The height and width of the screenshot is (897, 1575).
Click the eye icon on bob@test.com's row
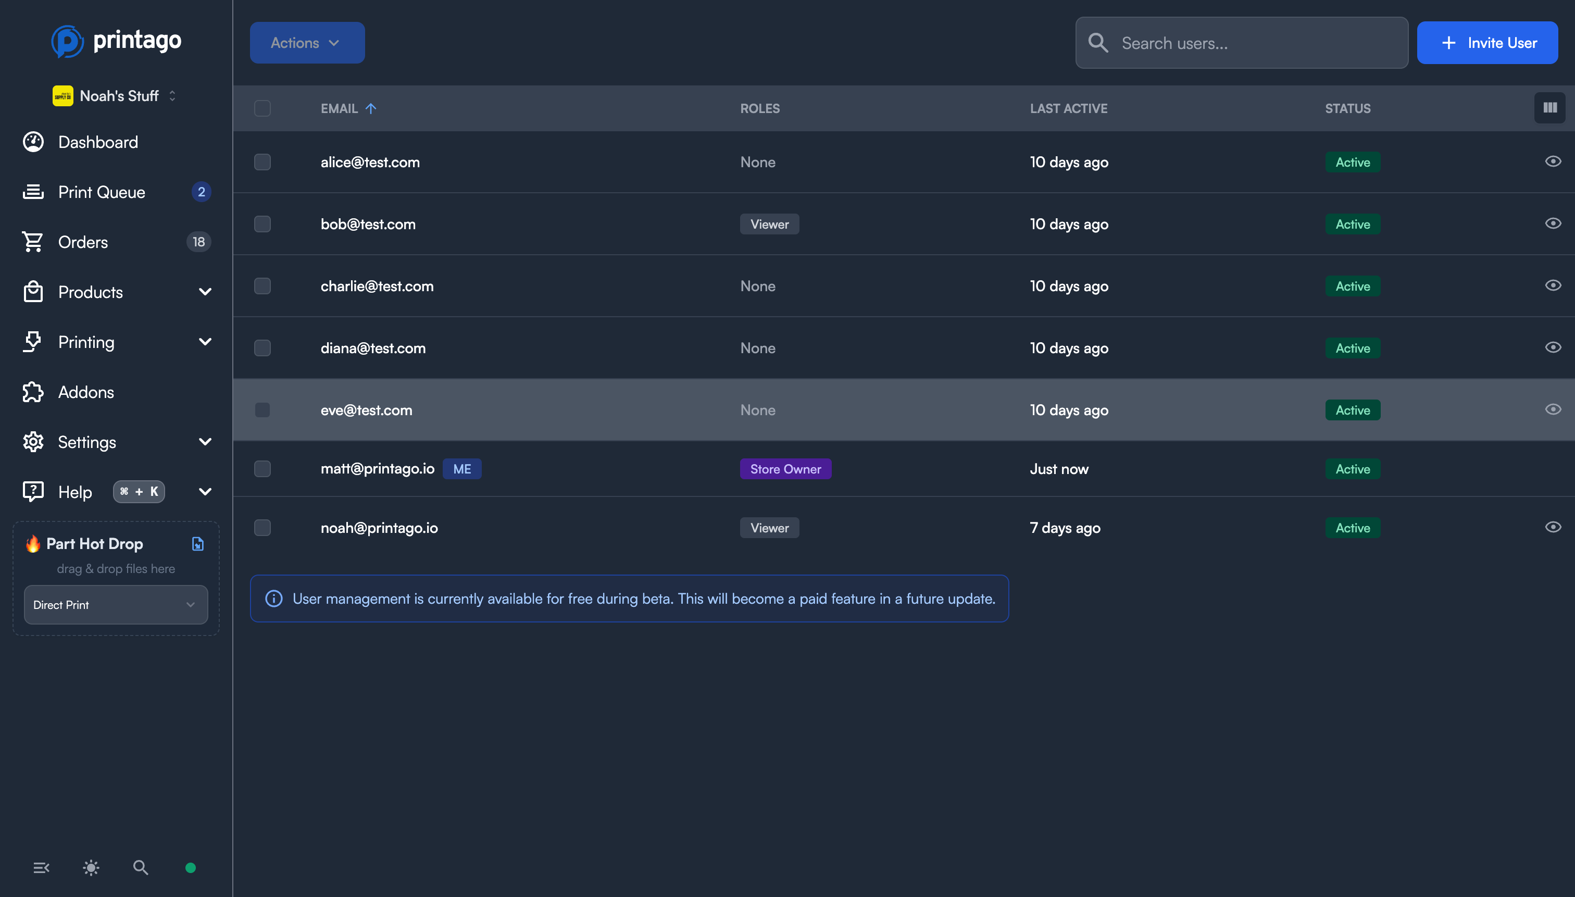[x=1553, y=223]
